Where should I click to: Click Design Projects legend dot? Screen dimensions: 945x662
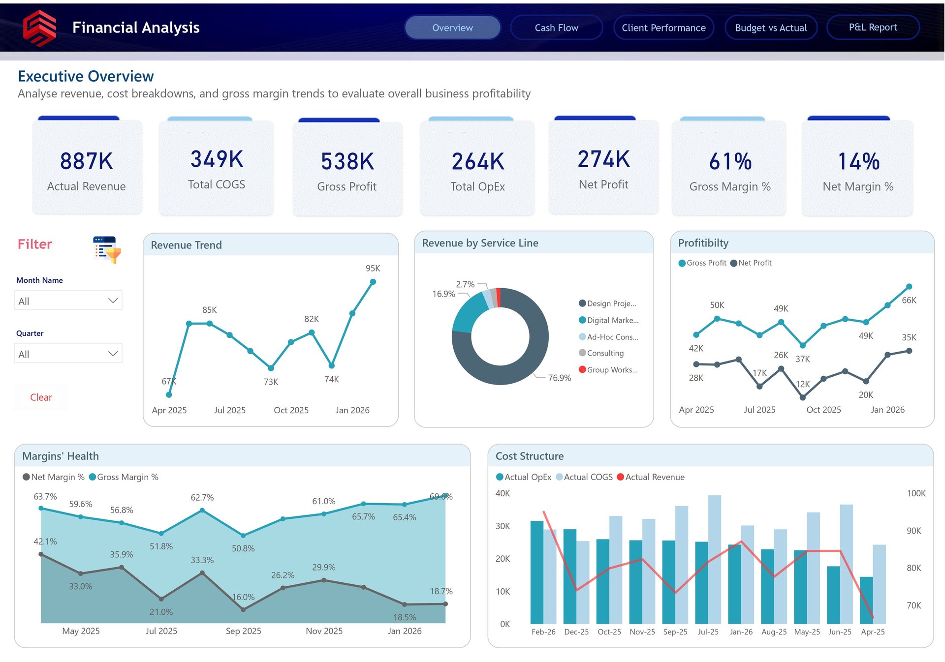(582, 303)
